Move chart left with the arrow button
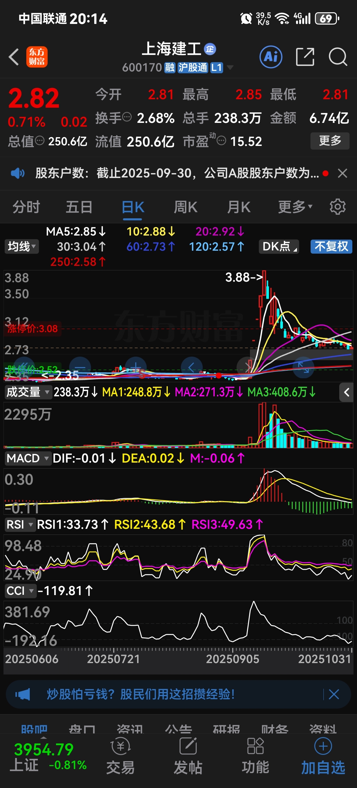This screenshot has height=788, width=357. (x=192, y=368)
